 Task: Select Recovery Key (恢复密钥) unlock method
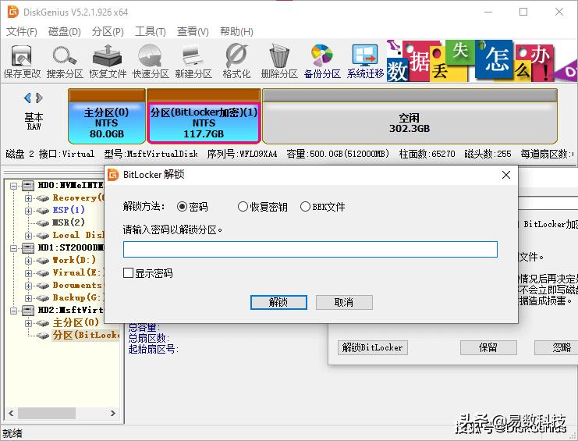[243, 207]
